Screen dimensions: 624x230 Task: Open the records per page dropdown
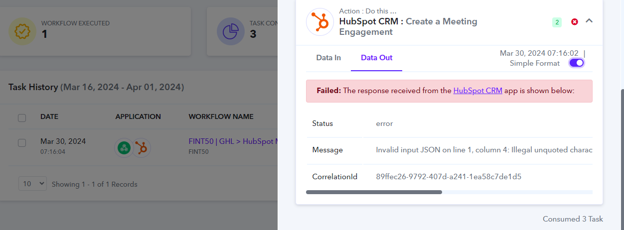pyautogui.click(x=32, y=184)
